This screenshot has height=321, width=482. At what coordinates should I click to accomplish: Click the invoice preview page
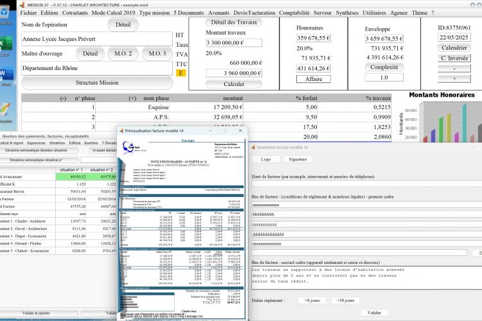(183, 229)
